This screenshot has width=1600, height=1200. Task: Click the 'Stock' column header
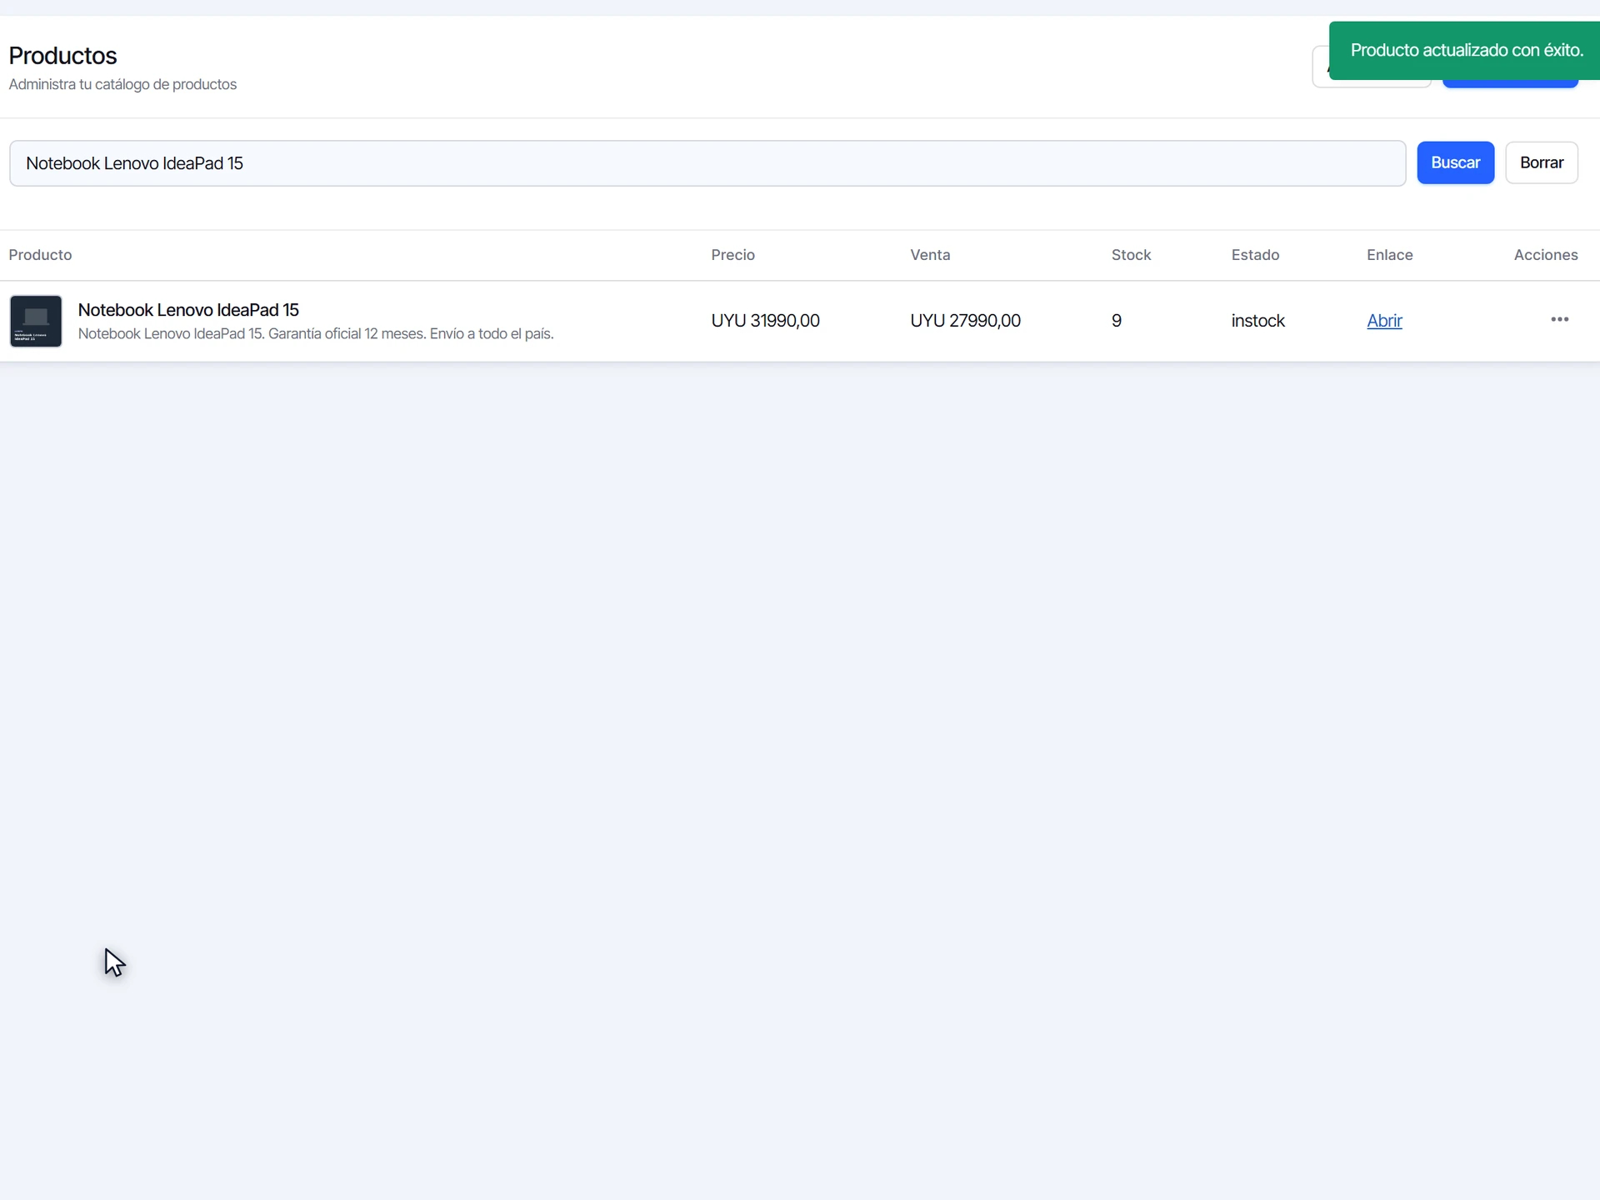pyautogui.click(x=1131, y=255)
